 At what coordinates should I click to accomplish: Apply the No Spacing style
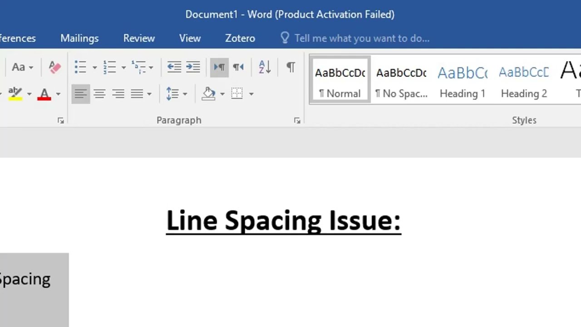click(x=401, y=80)
